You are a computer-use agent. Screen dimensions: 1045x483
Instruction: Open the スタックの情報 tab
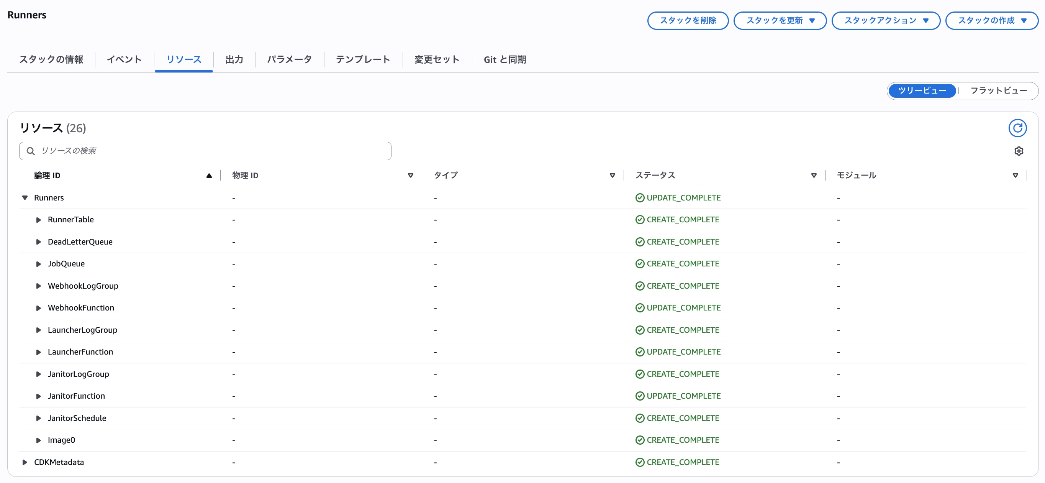(51, 60)
